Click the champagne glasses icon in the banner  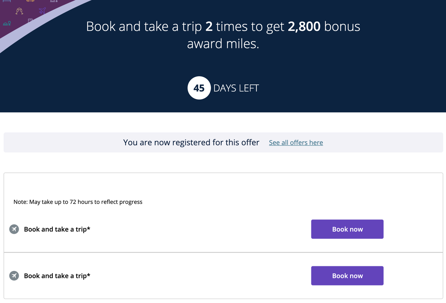point(19,11)
